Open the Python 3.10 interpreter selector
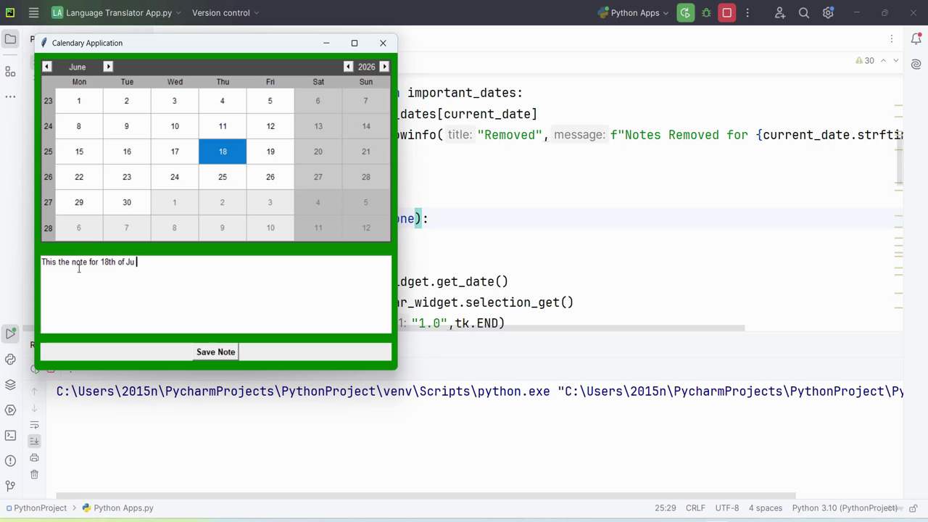Viewport: 928px width, 522px height. tap(845, 508)
